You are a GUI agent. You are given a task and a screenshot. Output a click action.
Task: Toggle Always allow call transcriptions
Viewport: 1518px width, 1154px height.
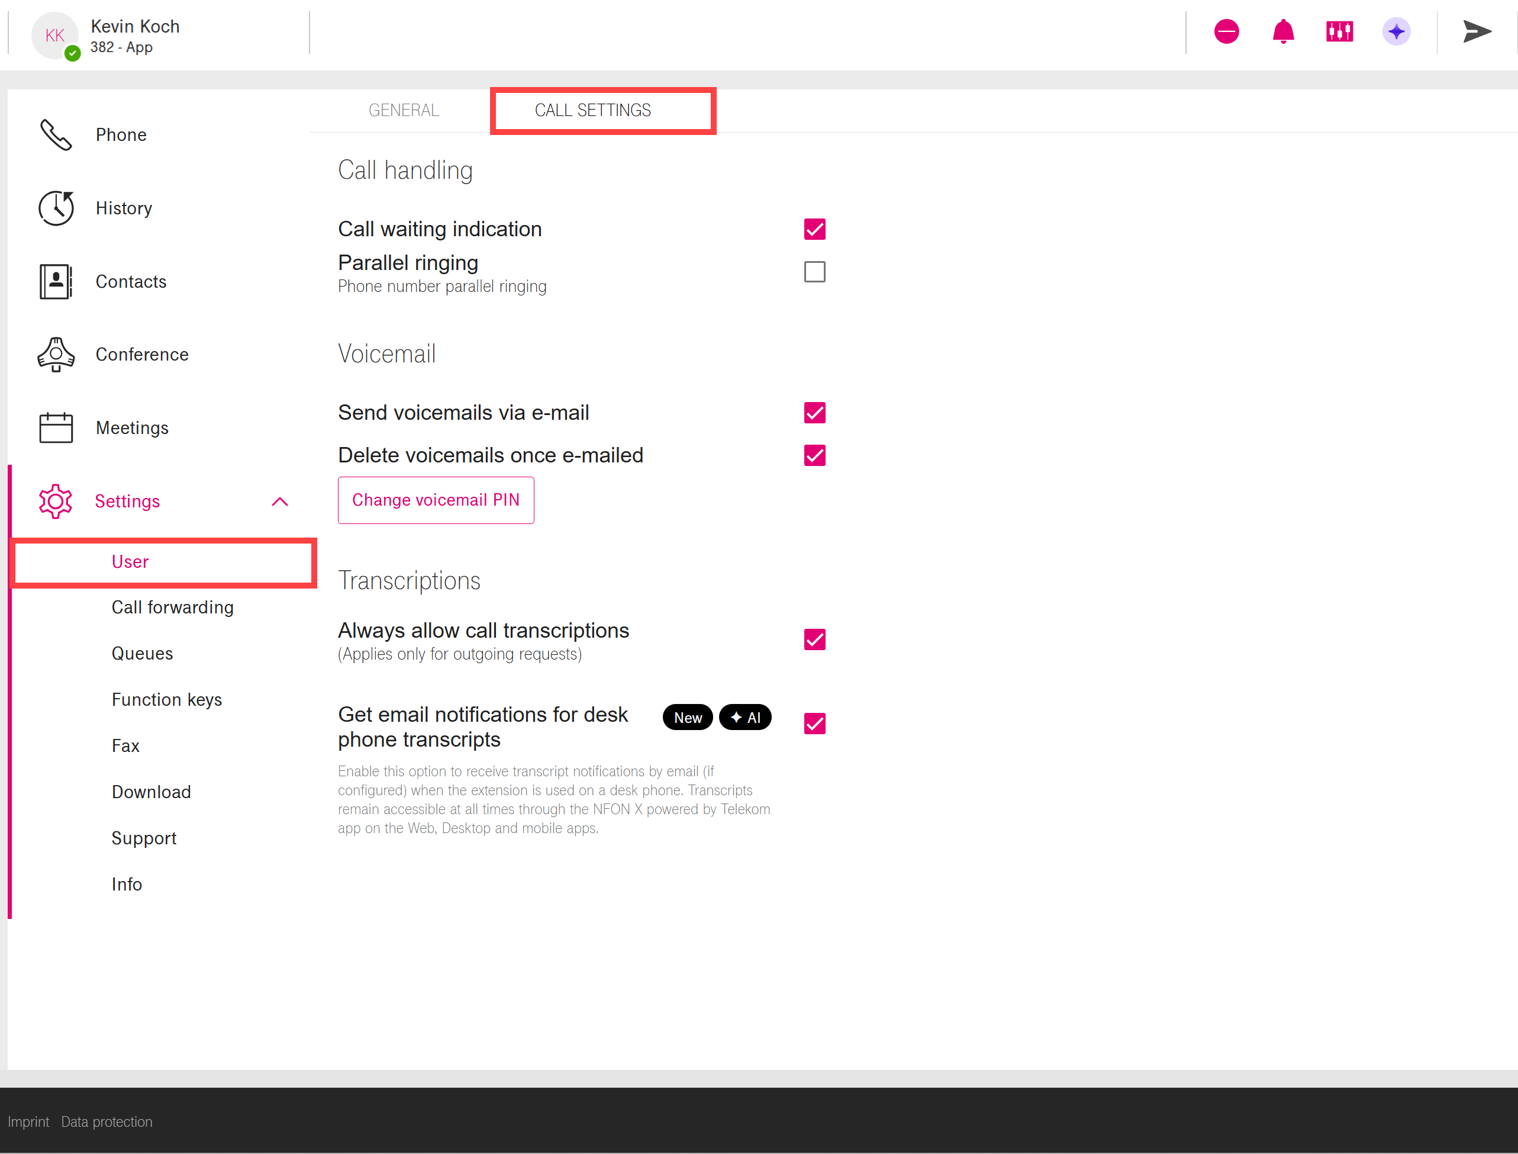pyautogui.click(x=814, y=639)
